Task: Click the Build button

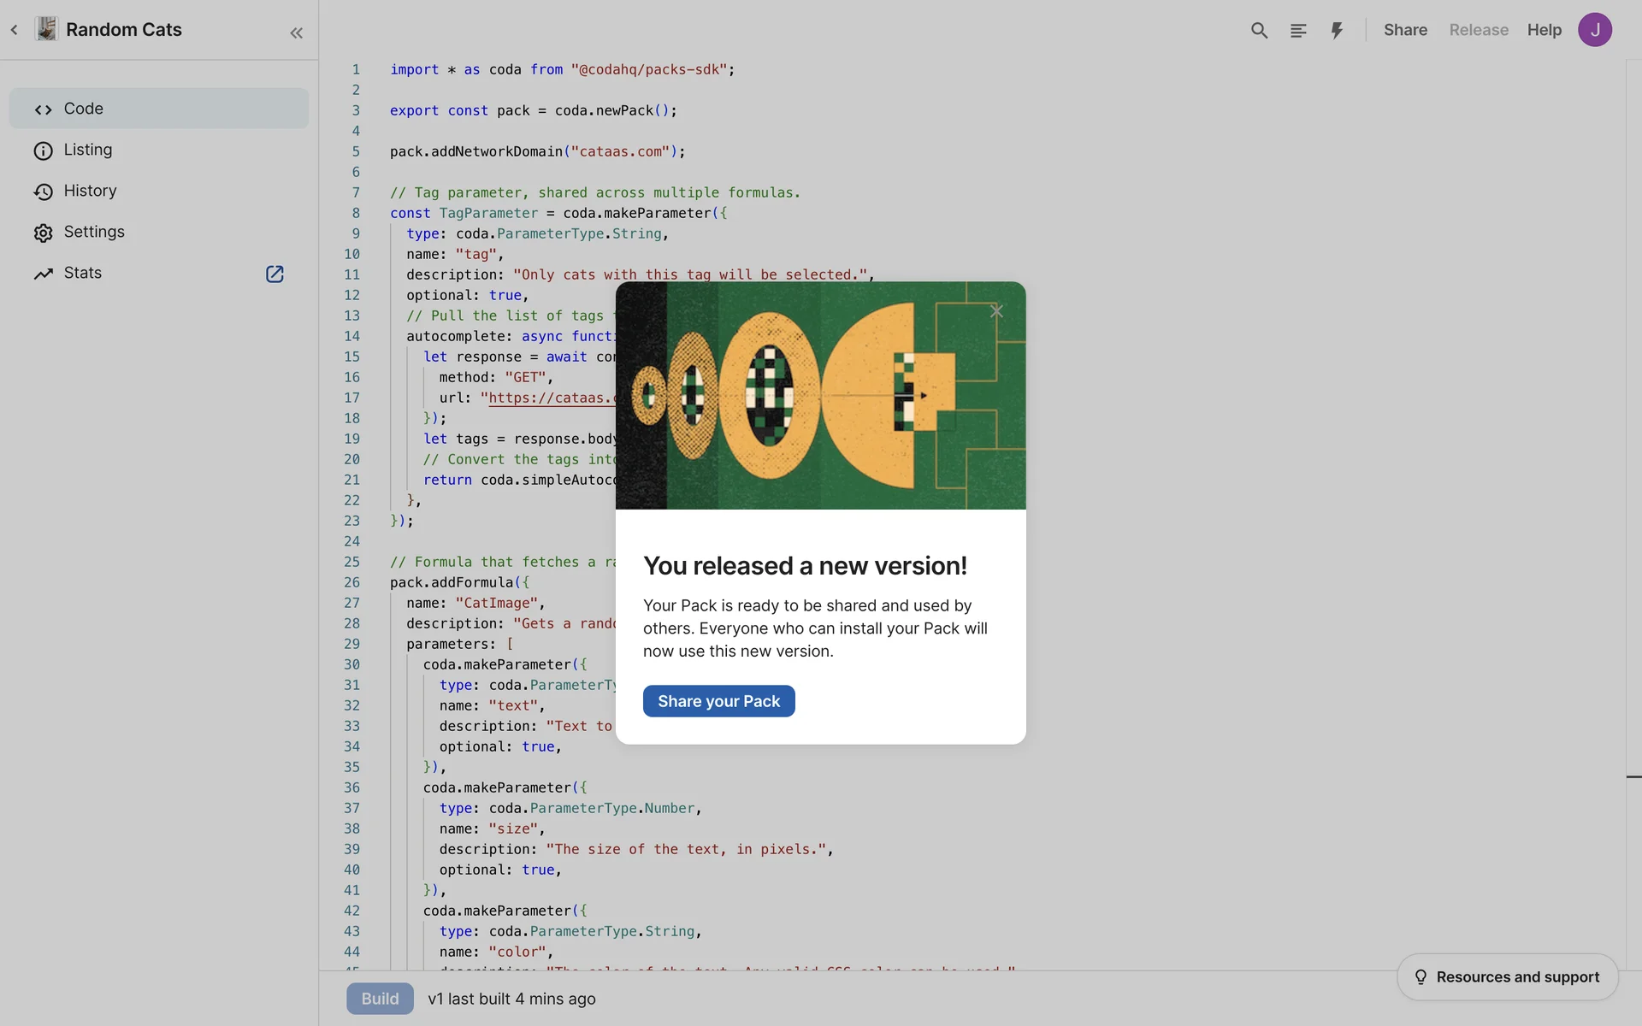Action: click(380, 999)
